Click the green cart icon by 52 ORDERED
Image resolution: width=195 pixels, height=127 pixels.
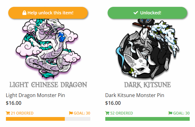coord(107,113)
